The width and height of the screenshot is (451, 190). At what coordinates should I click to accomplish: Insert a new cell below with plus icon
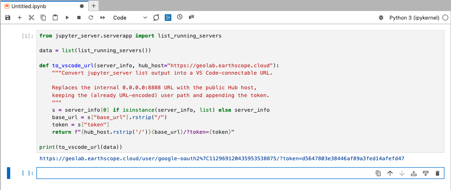tap(20, 18)
